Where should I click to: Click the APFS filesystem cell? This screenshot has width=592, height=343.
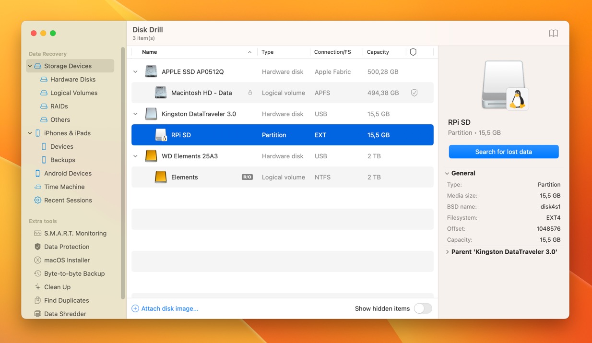point(322,93)
